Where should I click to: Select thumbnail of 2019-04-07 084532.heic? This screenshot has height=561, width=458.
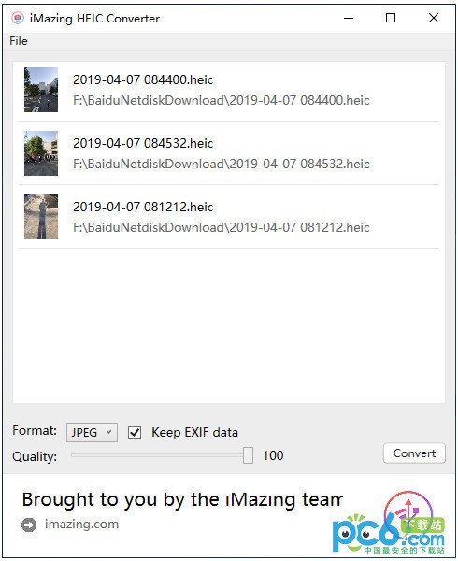(x=41, y=153)
